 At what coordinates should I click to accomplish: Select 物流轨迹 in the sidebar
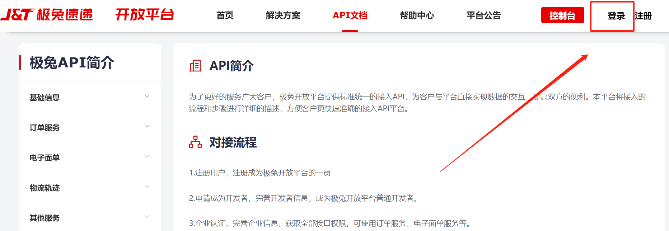click(45, 188)
